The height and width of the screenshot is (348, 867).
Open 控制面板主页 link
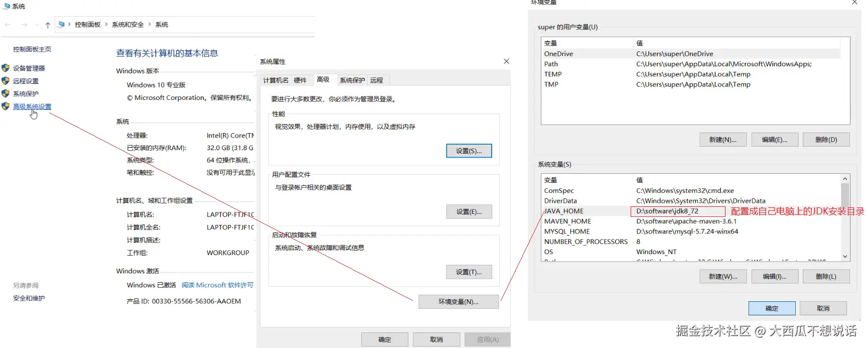[32, 49]
